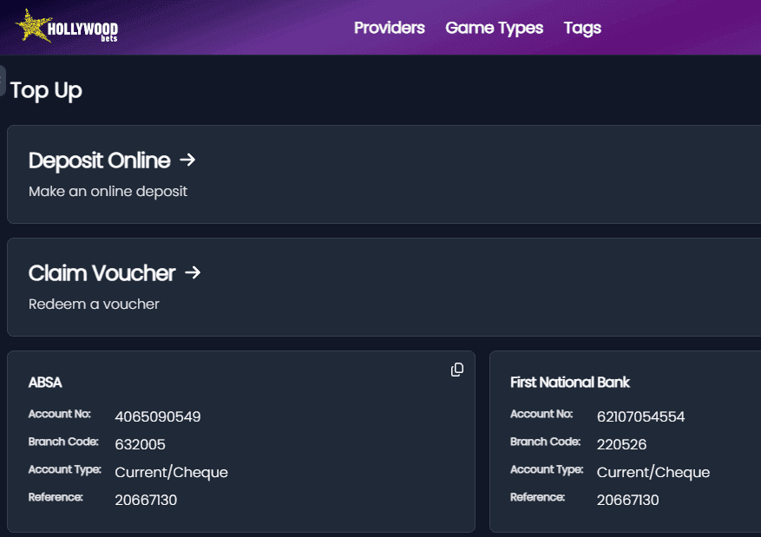761x537 pixels.
Task: Open the Deposit Online option
Action: pyautogui.click(x=99, y=160)
